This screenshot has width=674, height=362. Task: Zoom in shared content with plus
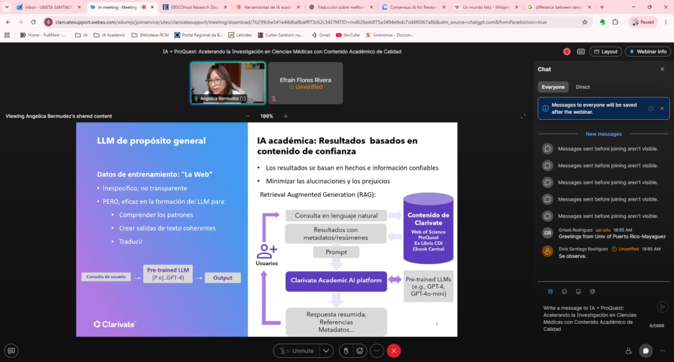pyautogui.click(x=286, y=116)
